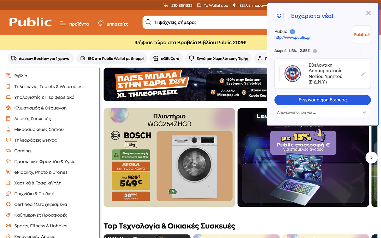
Task: Click the eGift Card chip
Action: point(166,59)
